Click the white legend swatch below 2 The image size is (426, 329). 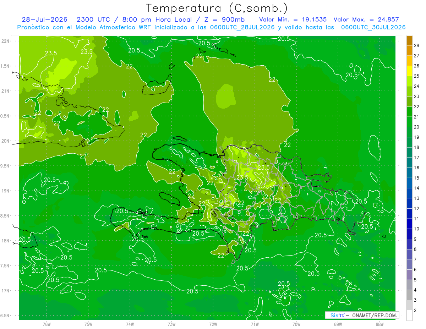tap(409, 316)
